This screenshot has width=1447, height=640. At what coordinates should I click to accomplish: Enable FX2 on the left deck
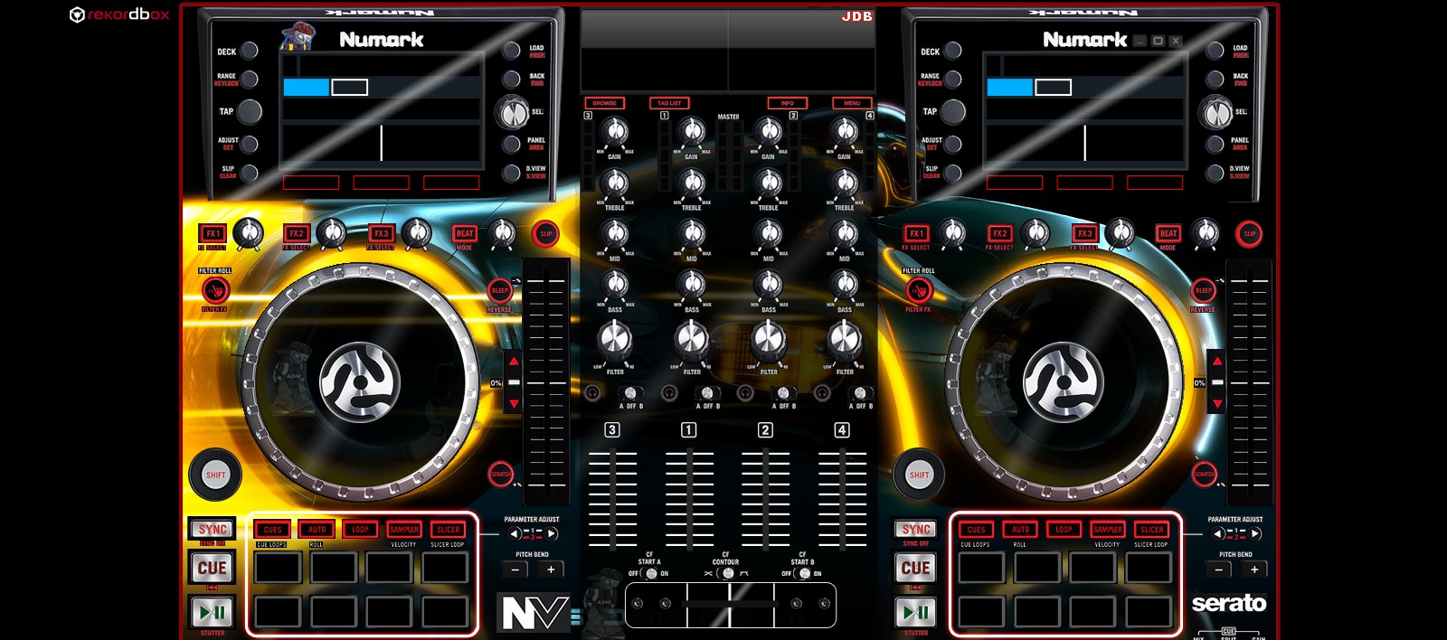[297, 233]
